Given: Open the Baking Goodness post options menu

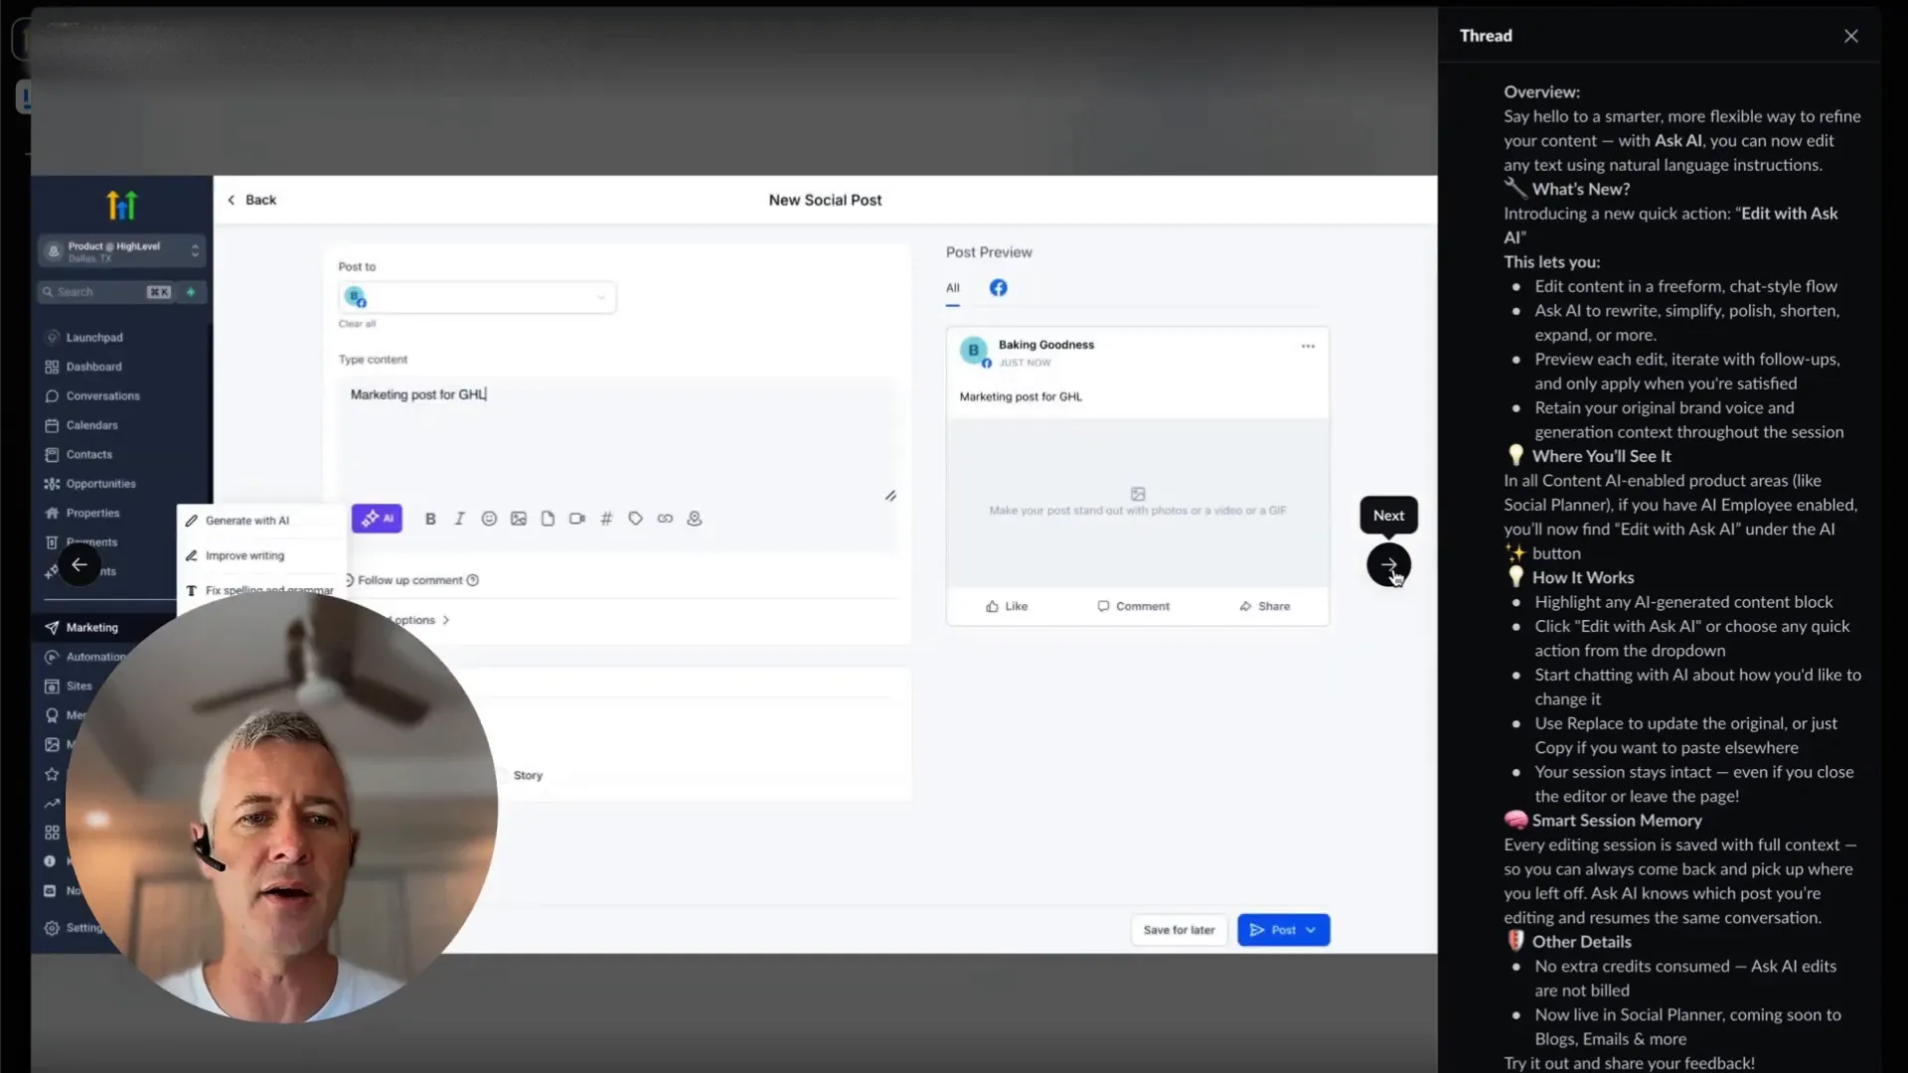Looking at the screenshot, I should tap(1308, 346).
